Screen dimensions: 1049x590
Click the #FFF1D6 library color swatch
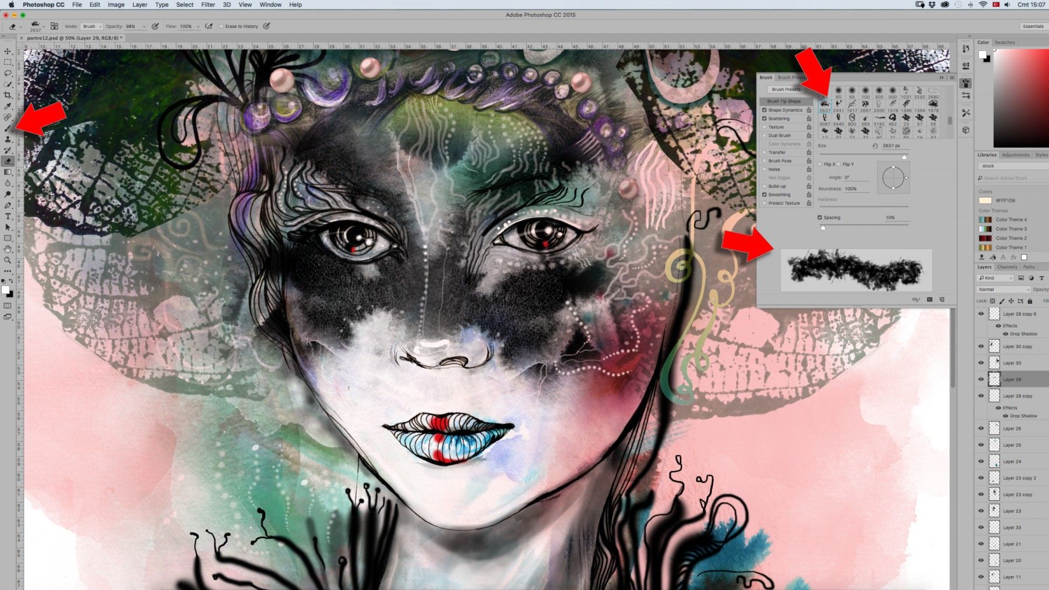985,200
